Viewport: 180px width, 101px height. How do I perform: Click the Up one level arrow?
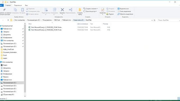click(8, 20)
